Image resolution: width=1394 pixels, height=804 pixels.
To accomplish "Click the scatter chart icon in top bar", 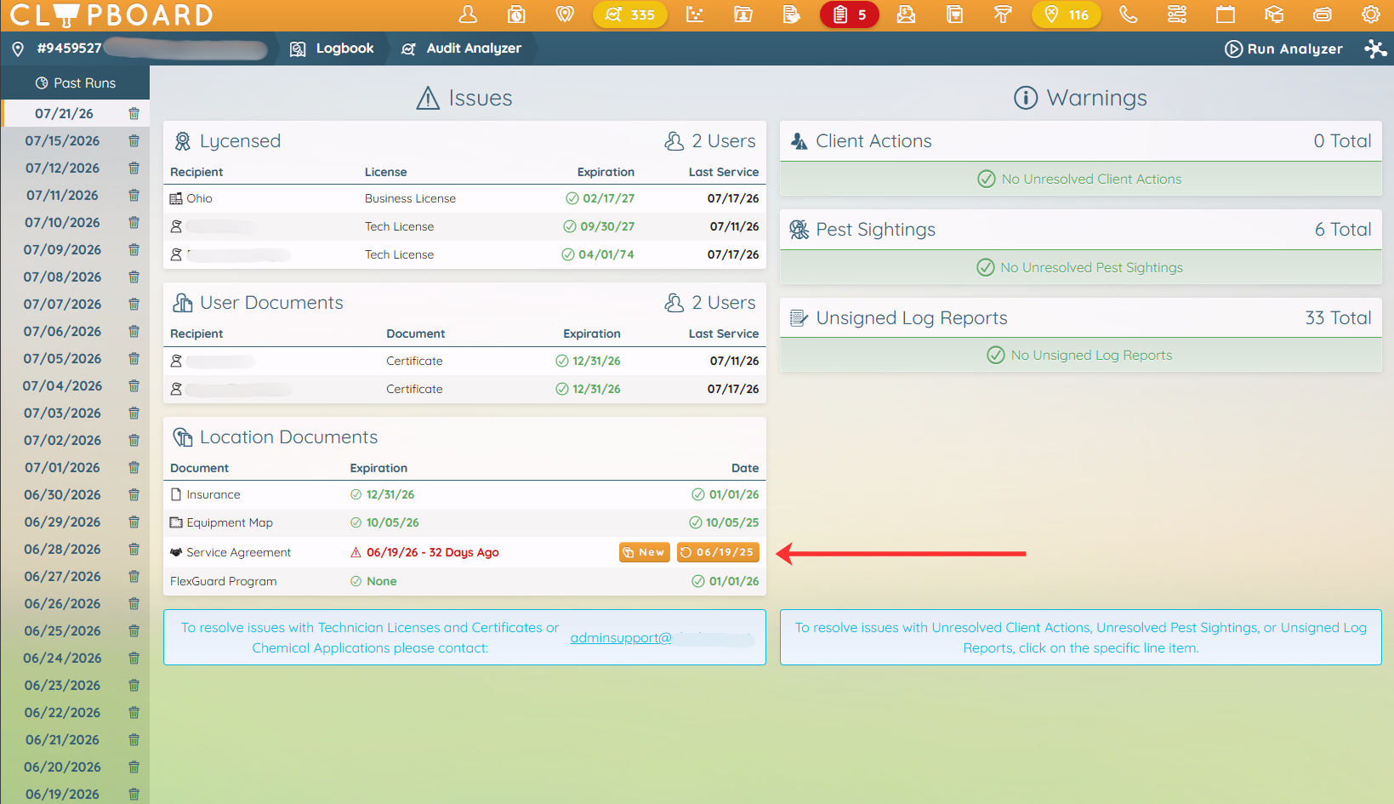I will 695,14.
